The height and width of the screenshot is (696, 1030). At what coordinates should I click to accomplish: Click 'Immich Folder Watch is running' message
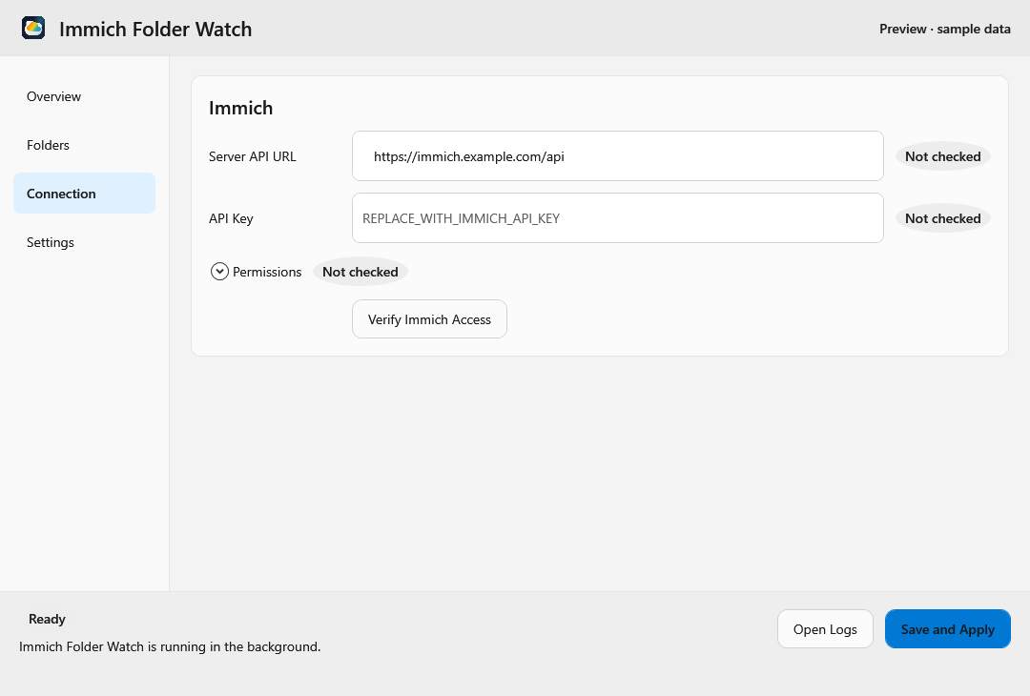[x=170, y=646]
